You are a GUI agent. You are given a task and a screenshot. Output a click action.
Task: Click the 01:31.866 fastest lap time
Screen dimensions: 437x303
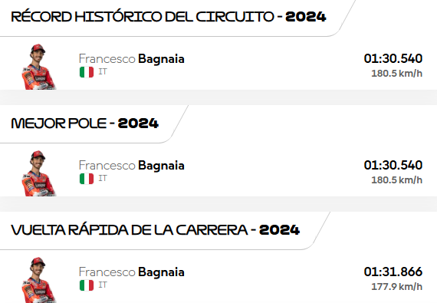(393, 272)
